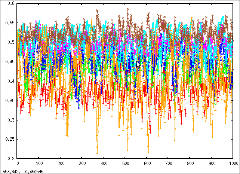The image size is (240, 174).
Task: Click the 300 x-axis tick label
Action: [83, 164]
